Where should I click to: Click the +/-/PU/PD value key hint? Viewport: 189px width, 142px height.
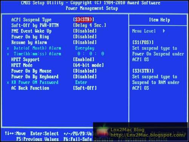(x=78, y=134)
